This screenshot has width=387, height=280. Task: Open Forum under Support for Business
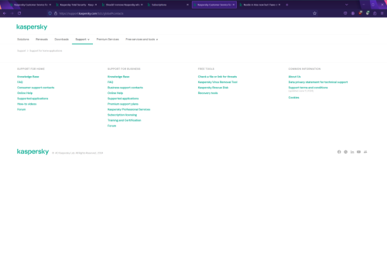111,126
